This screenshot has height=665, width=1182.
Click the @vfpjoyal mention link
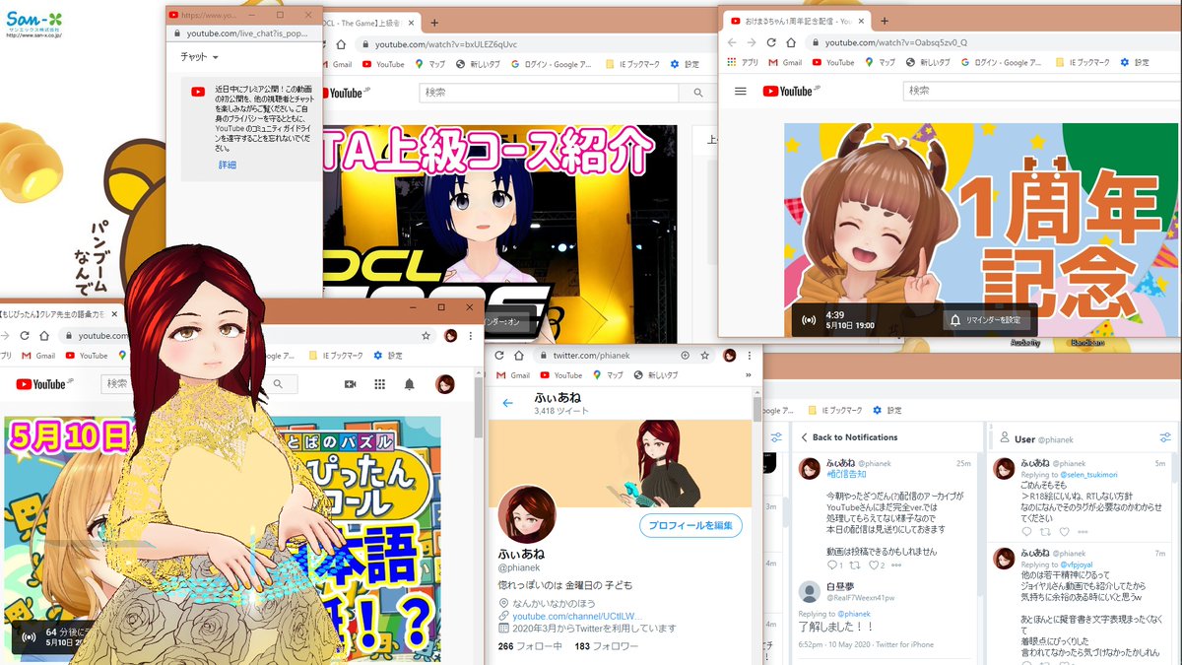tap(1077, 564)
